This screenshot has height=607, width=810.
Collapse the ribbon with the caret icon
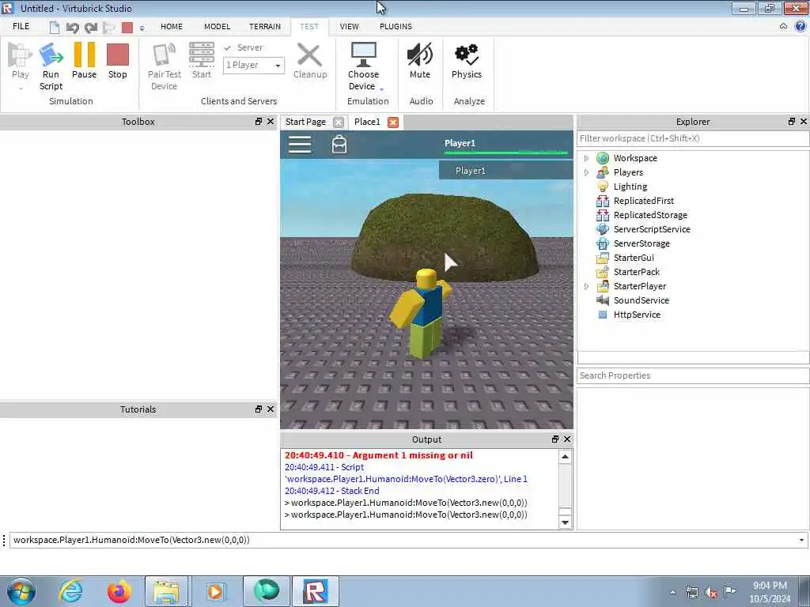(784, 26)
